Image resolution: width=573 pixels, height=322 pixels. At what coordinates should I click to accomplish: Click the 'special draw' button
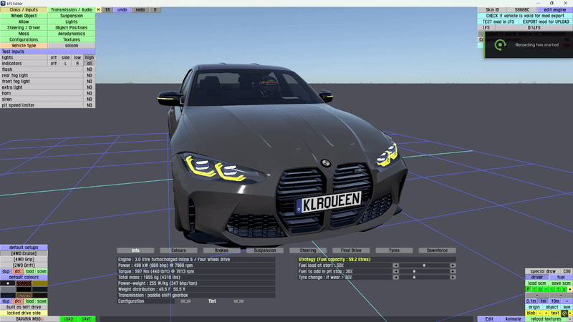(x=543, y=271)
